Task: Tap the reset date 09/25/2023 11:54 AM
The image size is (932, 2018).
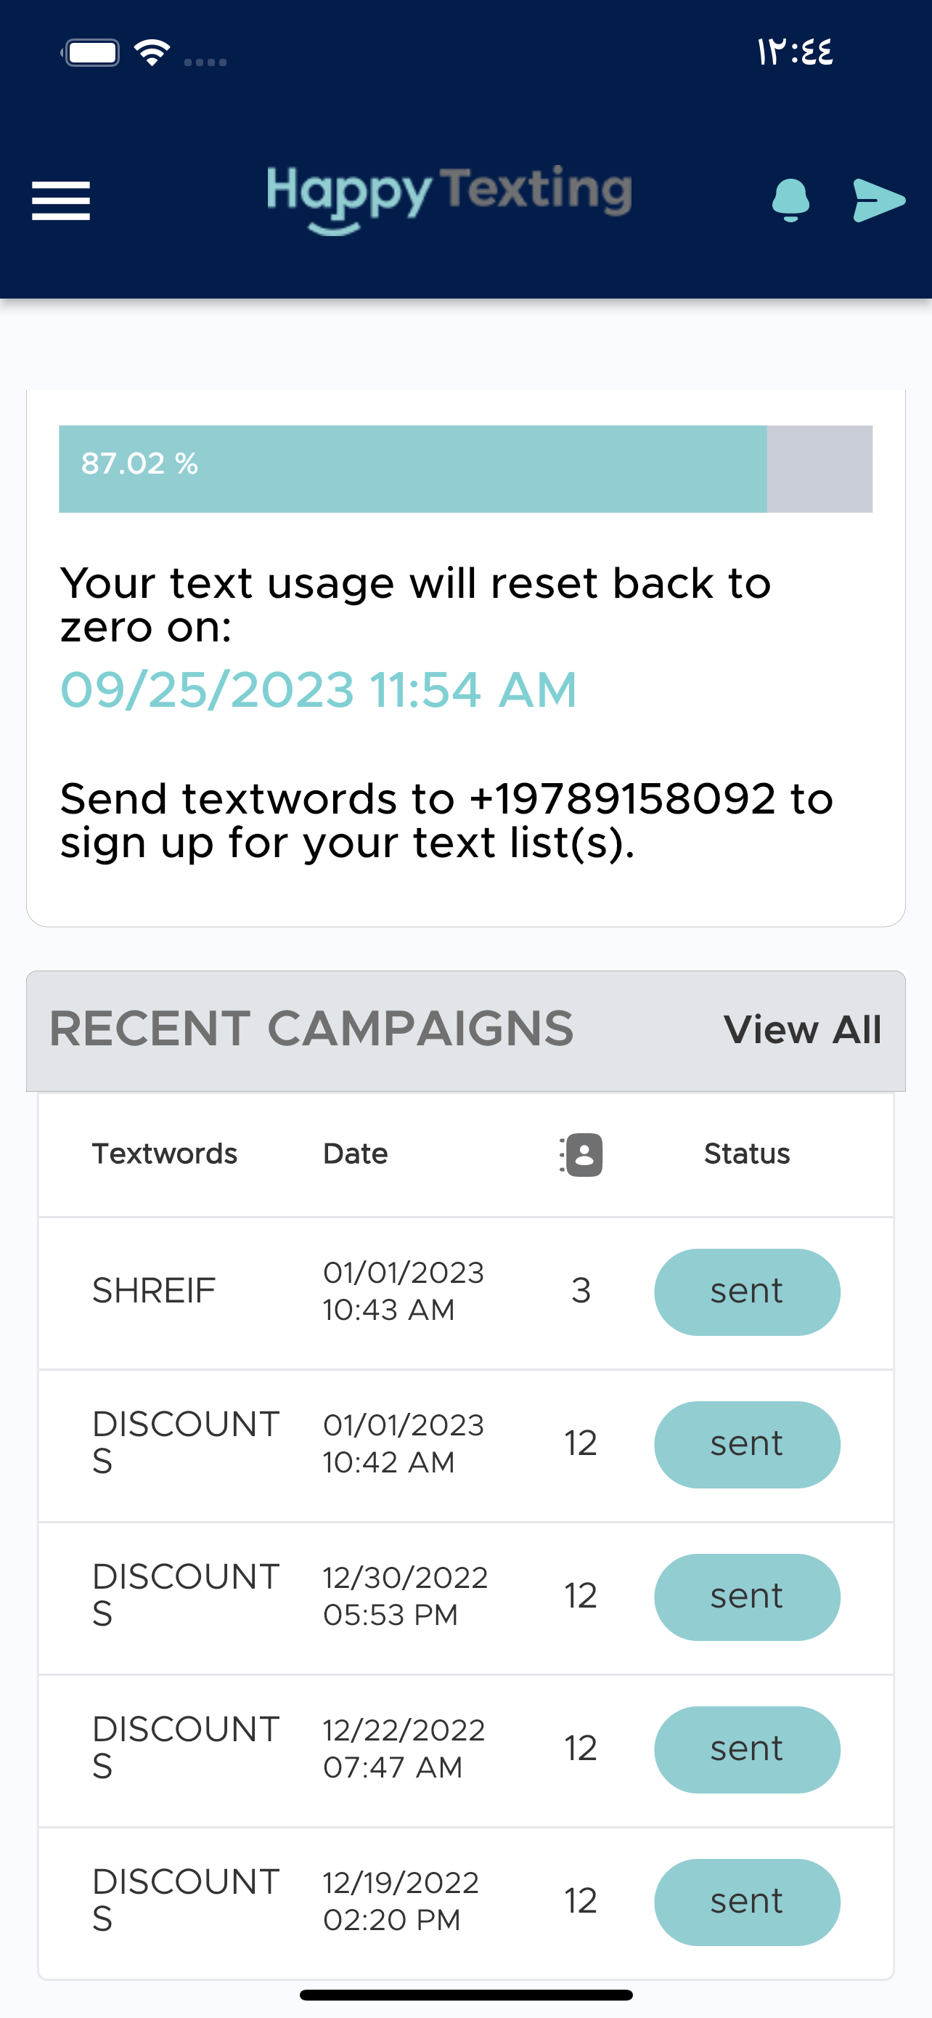Action: [x=319, y=689]
